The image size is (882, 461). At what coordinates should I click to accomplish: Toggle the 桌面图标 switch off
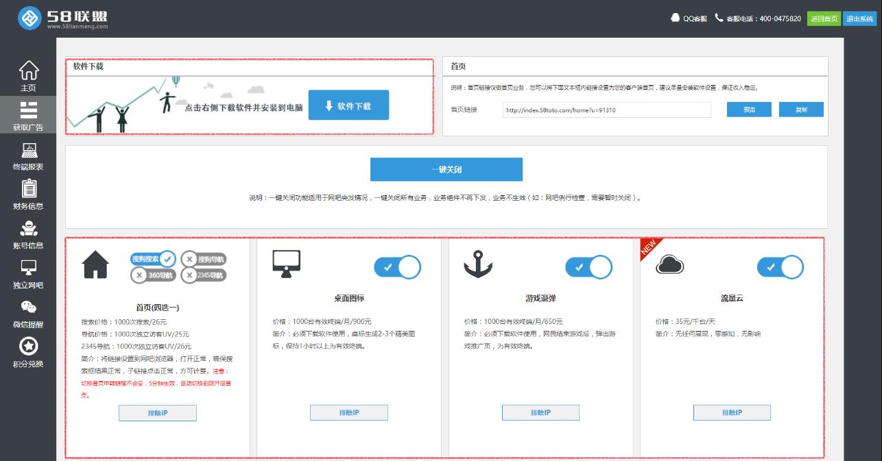[x=397, y=267]
